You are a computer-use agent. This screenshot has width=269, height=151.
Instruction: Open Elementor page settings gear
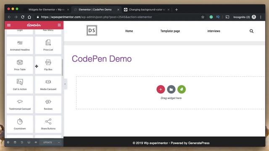(x=8, y=142)
